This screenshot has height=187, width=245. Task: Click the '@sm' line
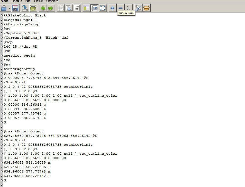(7, 51)
